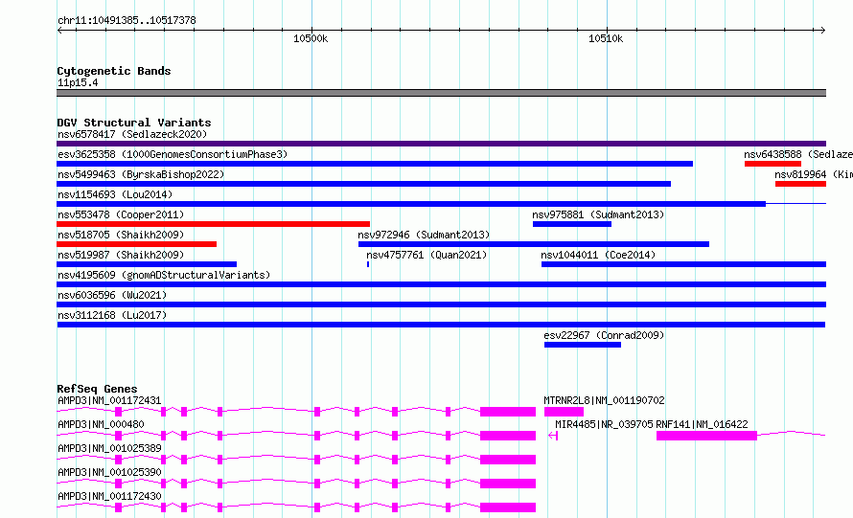Open nsv1154693 (Lou2014) variant label

click(115, 194)
